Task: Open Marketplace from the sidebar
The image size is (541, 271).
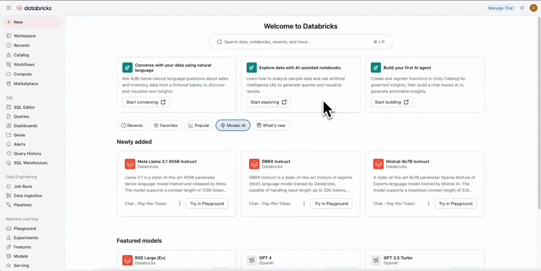Action: point(26,84)
